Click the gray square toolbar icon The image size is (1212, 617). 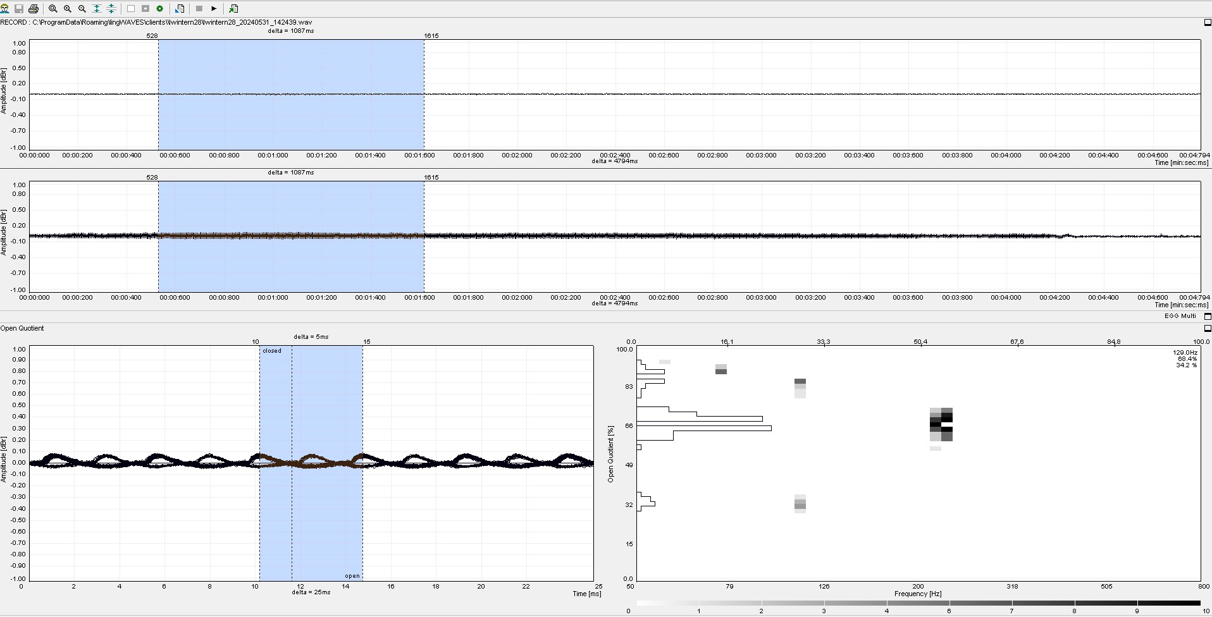[145, 9]
